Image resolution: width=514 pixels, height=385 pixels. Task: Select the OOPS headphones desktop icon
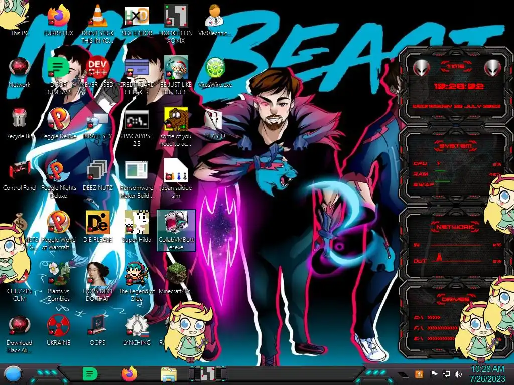tap(98, 331)
